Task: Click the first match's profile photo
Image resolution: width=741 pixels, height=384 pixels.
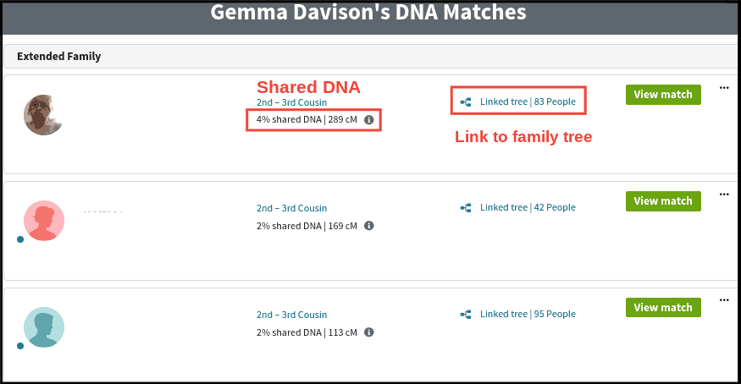Action: [43, 114]
